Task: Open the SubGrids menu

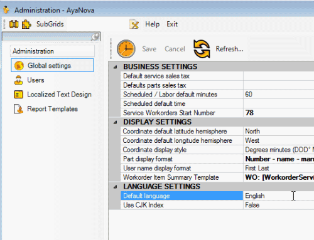Action: pos(50,24)
